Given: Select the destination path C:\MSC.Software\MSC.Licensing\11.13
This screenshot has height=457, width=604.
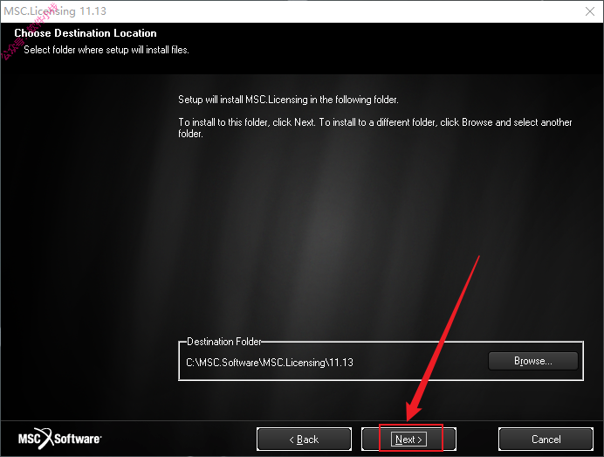Looking at the screenshot, I should [269, 363].
